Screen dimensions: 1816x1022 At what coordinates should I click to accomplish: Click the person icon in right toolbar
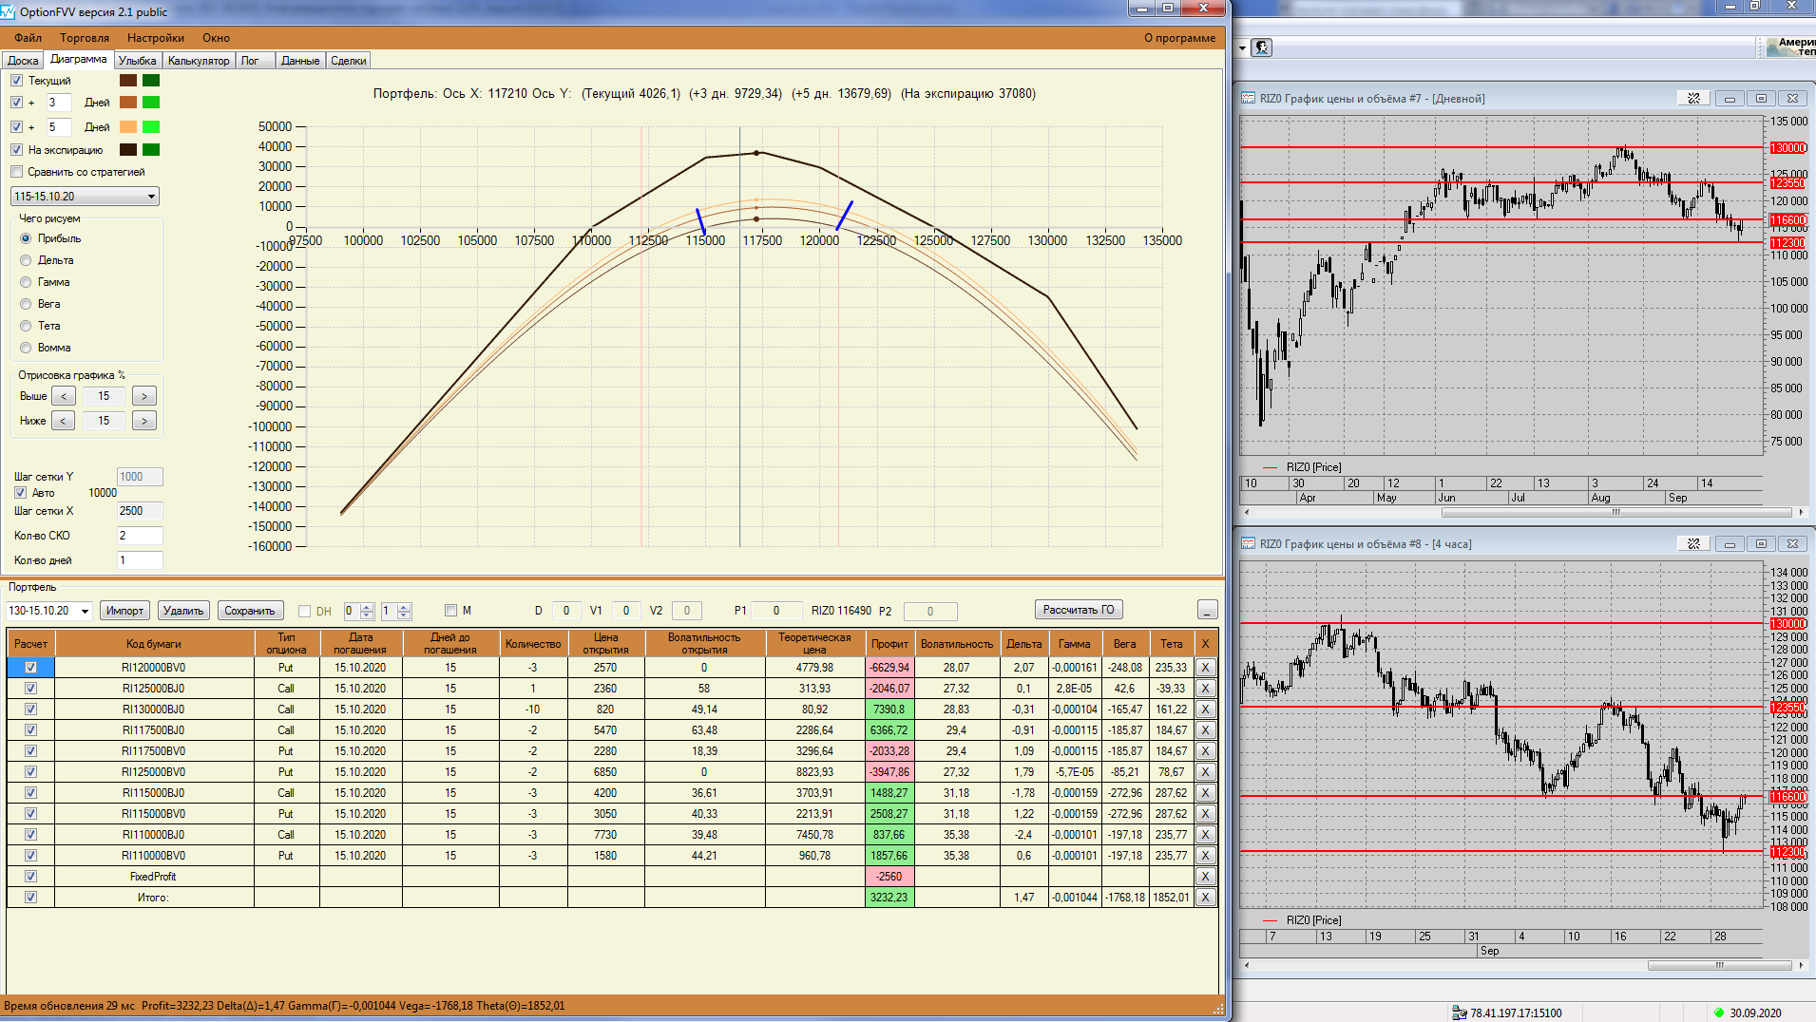[x=1262, y=47]
